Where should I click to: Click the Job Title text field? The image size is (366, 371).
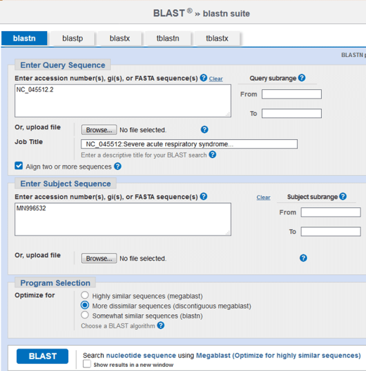[189, 144]
